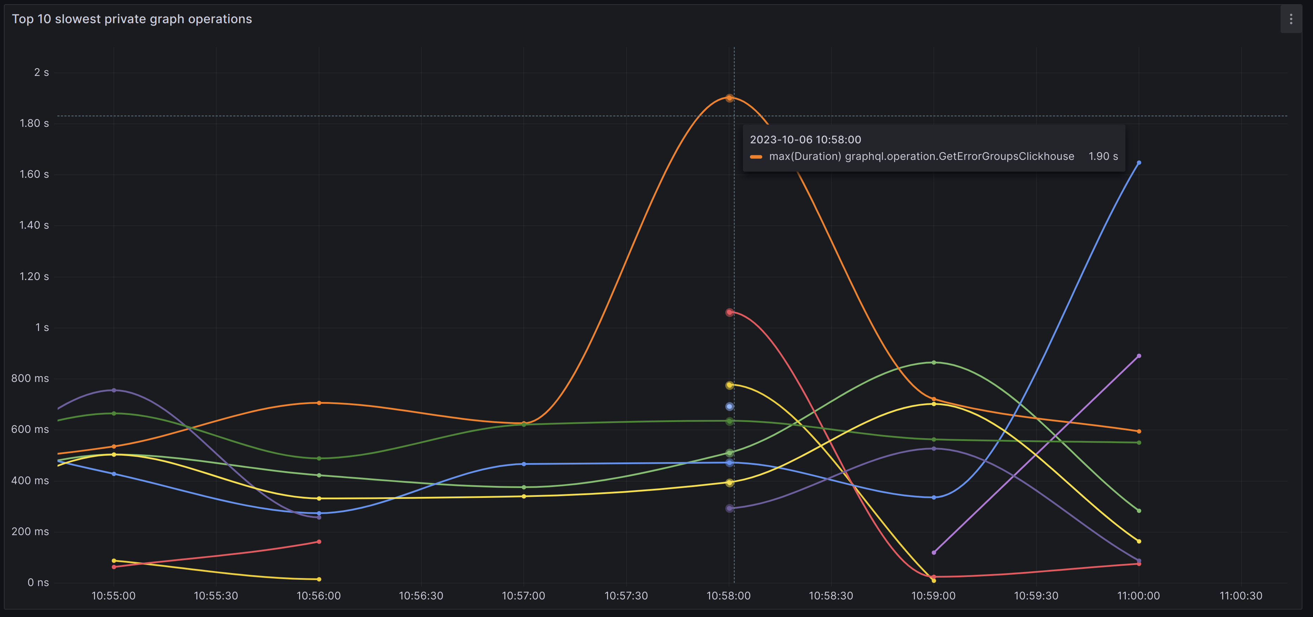Click the '2 s' y-axis label
The height and width of the screenshot is (617, 1313).
click(41, 72)
